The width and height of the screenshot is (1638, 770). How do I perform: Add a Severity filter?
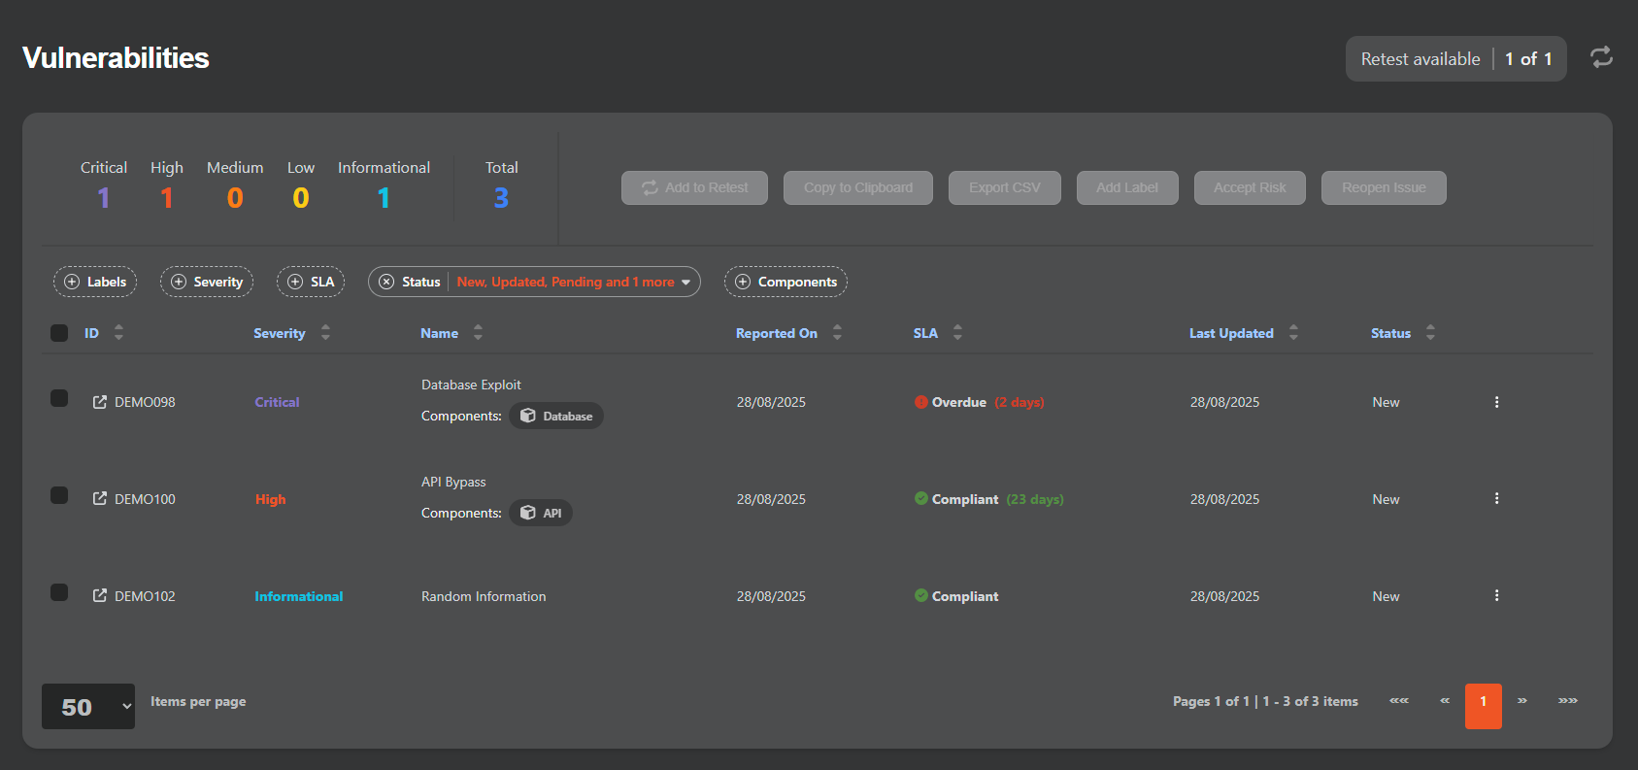207,282
